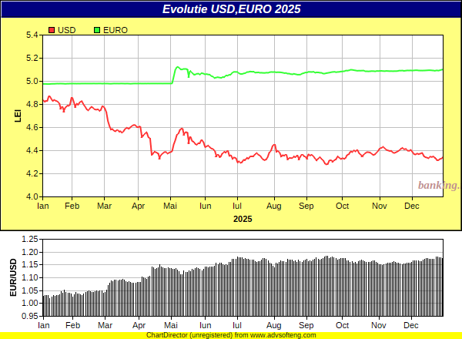Select the USD legend label text
Image resolution: width=462 pixels, height=339 pixels.
tap(66, 30)
